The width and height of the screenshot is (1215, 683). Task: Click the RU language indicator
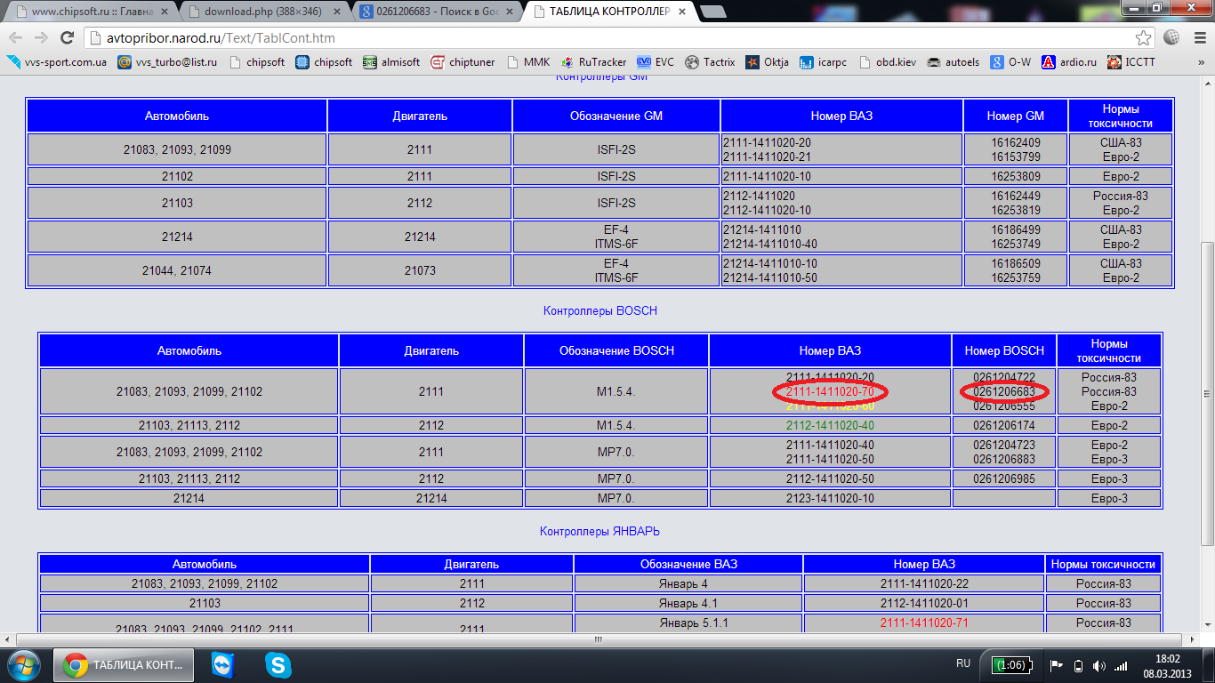click(x=963, y=664)
